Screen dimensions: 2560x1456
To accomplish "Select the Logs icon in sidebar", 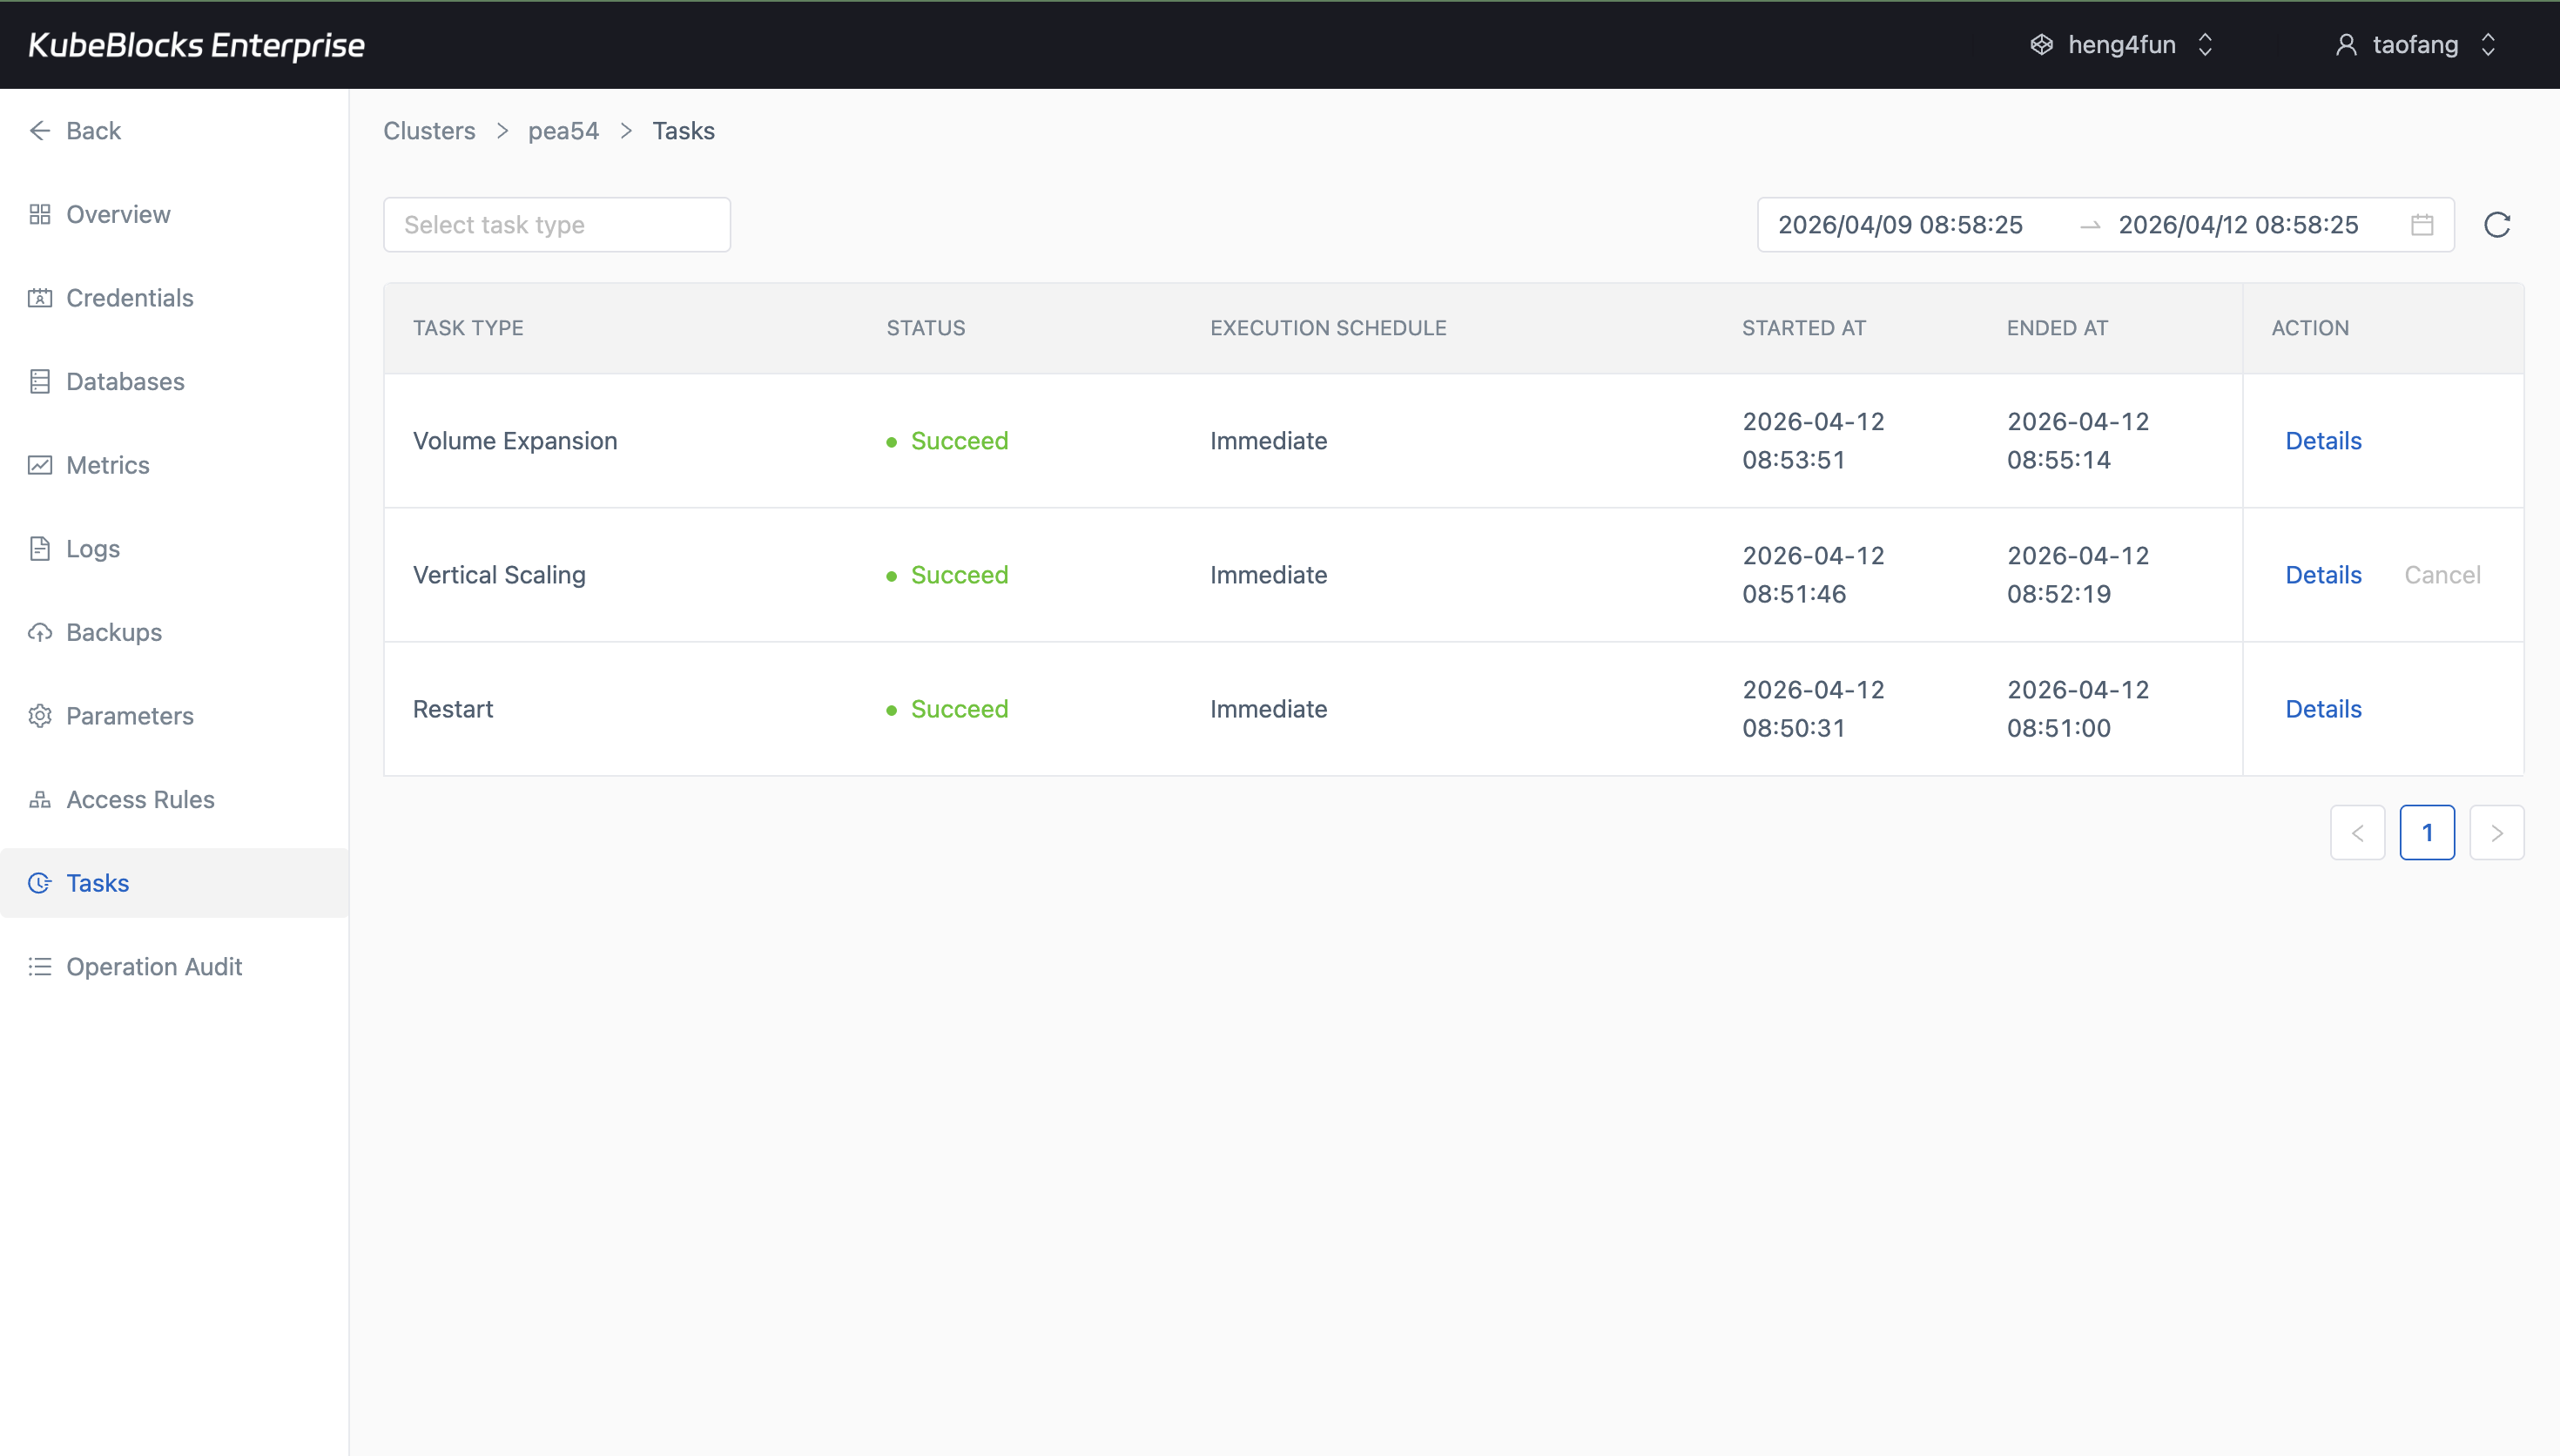I will [x=40, y=548].
